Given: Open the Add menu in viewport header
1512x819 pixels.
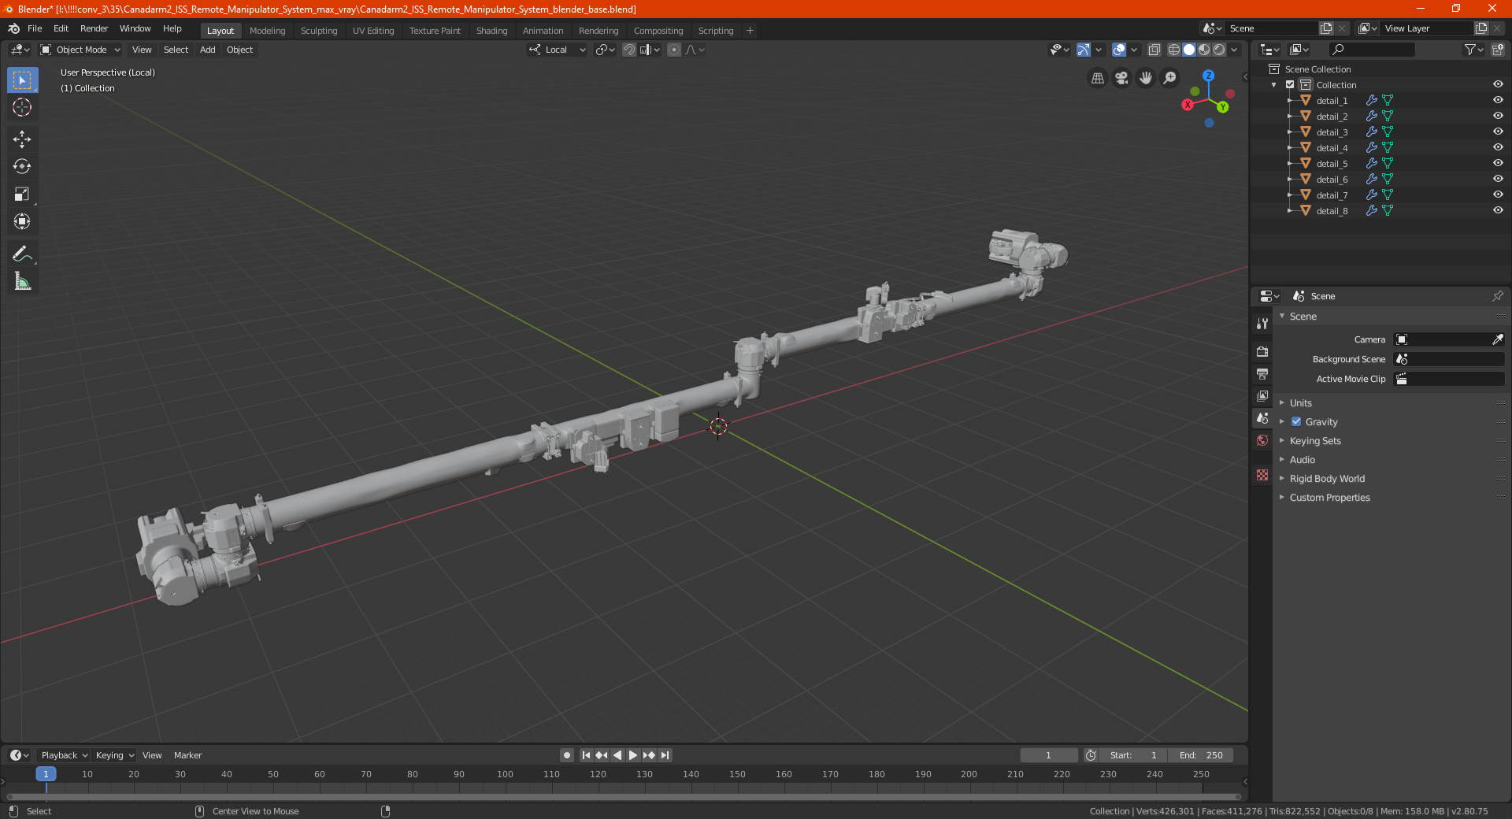Looking at the screenshot, I should point(207,50).
